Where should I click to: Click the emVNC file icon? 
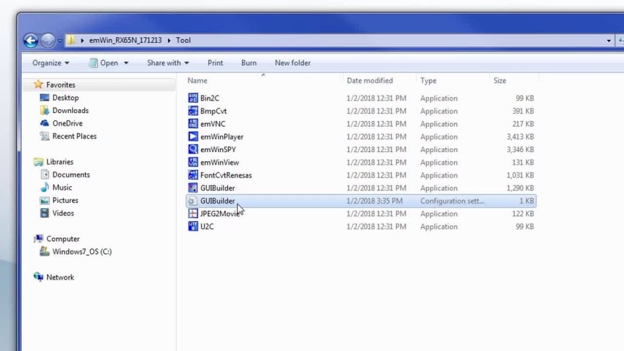(193, 124)
